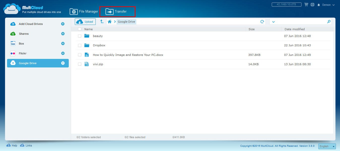
Task: Click the MultCloud cloud logo
Action: (x=12, y=9)
